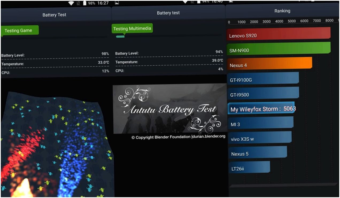Select the Ranking header
This screenshot has width=340, height=198.
click(x=282, y=11)
